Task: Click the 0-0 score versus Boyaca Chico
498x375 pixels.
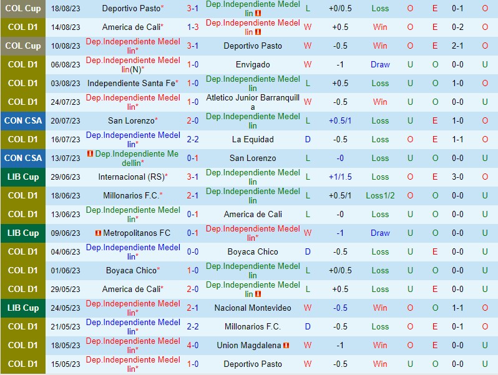Action: tap(193, 252)
